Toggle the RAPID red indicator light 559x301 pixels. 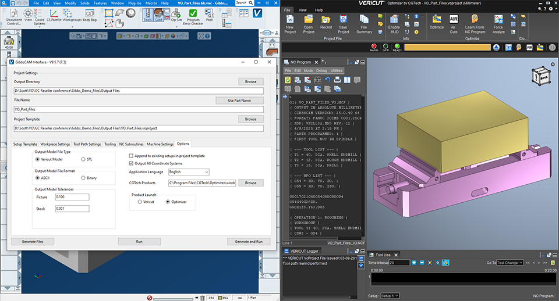tap(374, 46)
